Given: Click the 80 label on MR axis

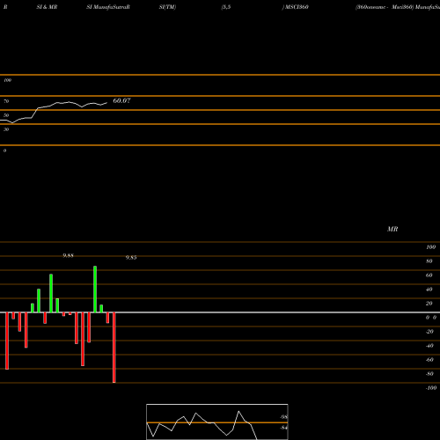Looking at the screenshot, I should point(429,261).
